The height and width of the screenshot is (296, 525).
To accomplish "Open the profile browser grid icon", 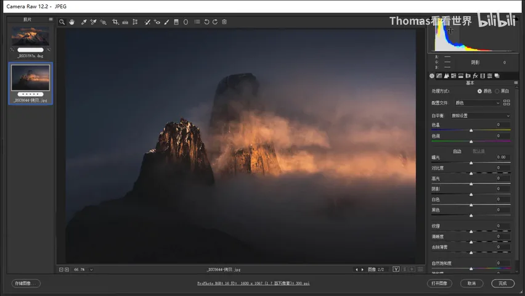I will [x=507, y=102].
